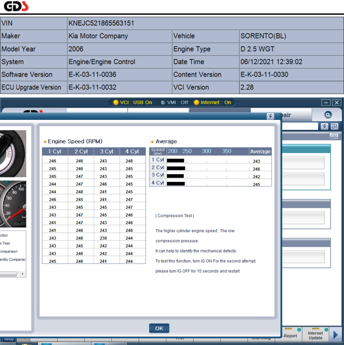Click the blue right arrow at bottom bar end
344x345 pixels.
point(335,335)
